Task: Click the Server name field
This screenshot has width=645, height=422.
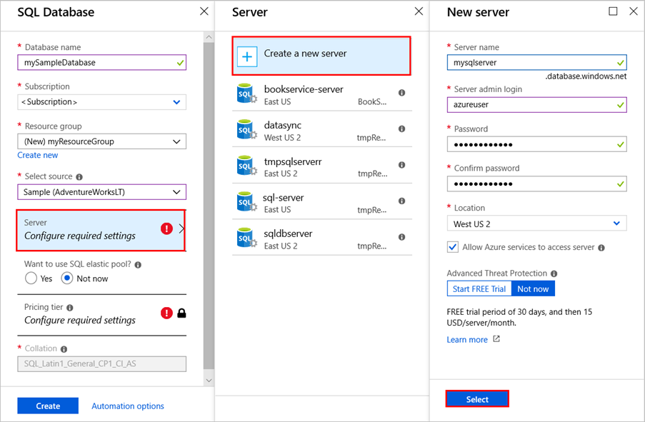Action: (x=537, y=63)
